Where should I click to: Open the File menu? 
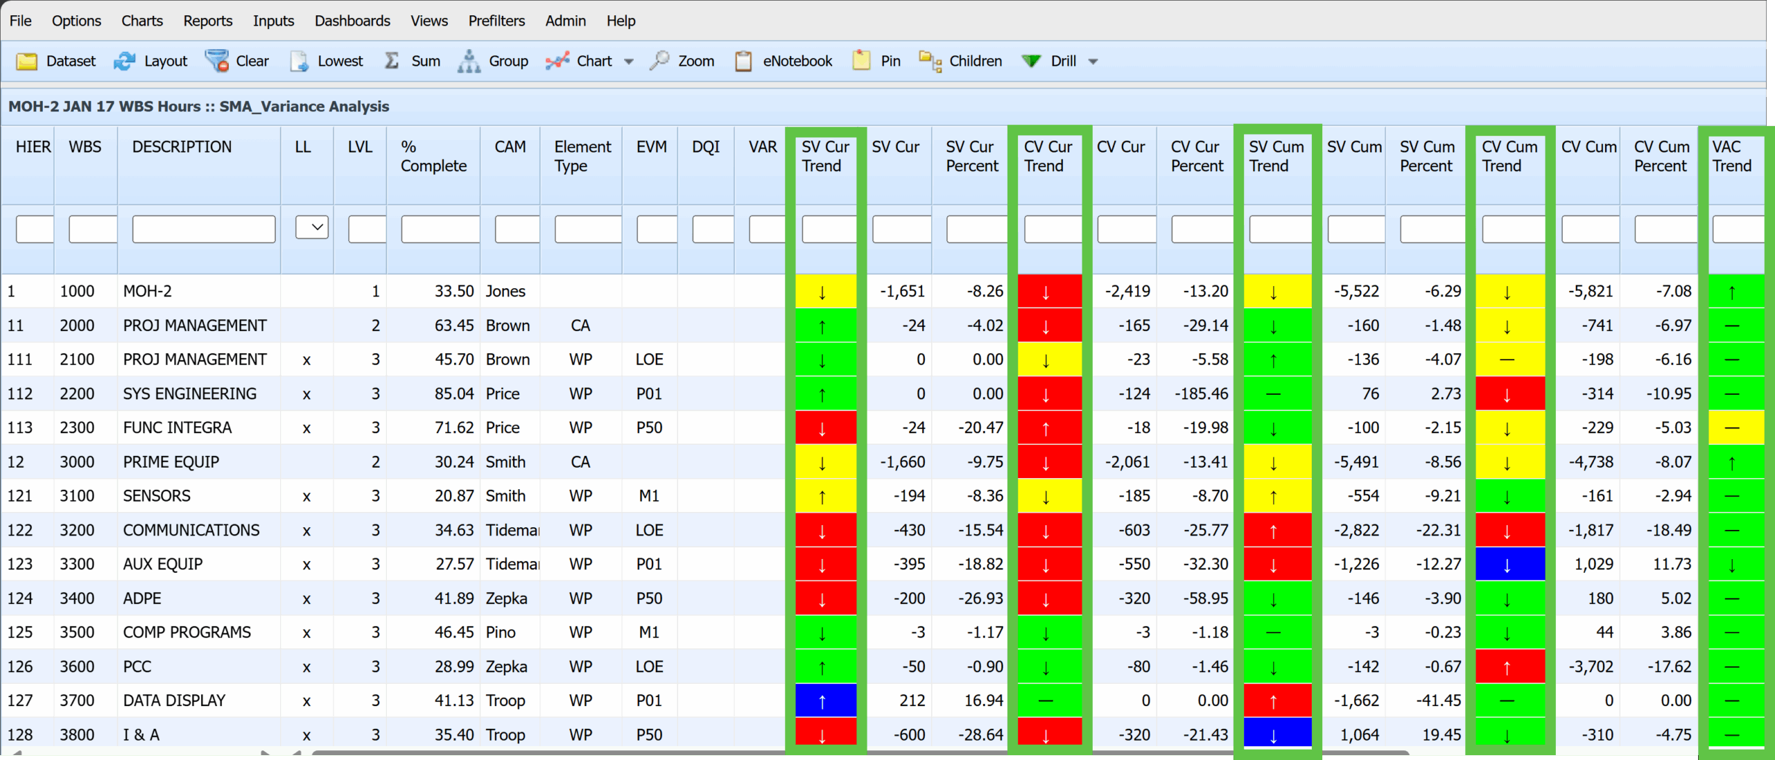(x=20, y=21)
